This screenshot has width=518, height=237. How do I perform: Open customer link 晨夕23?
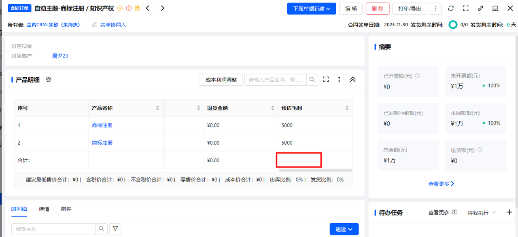(x=60, y=56)
